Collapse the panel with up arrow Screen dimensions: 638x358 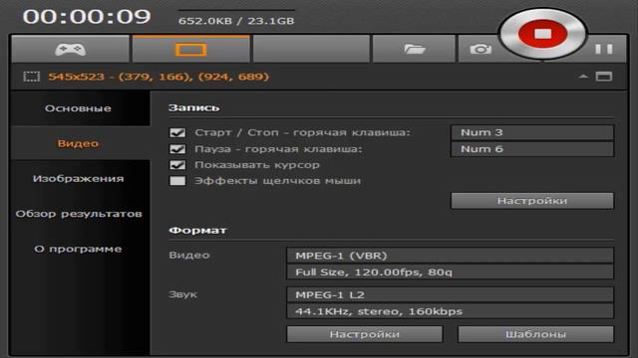tap(583, 77)
